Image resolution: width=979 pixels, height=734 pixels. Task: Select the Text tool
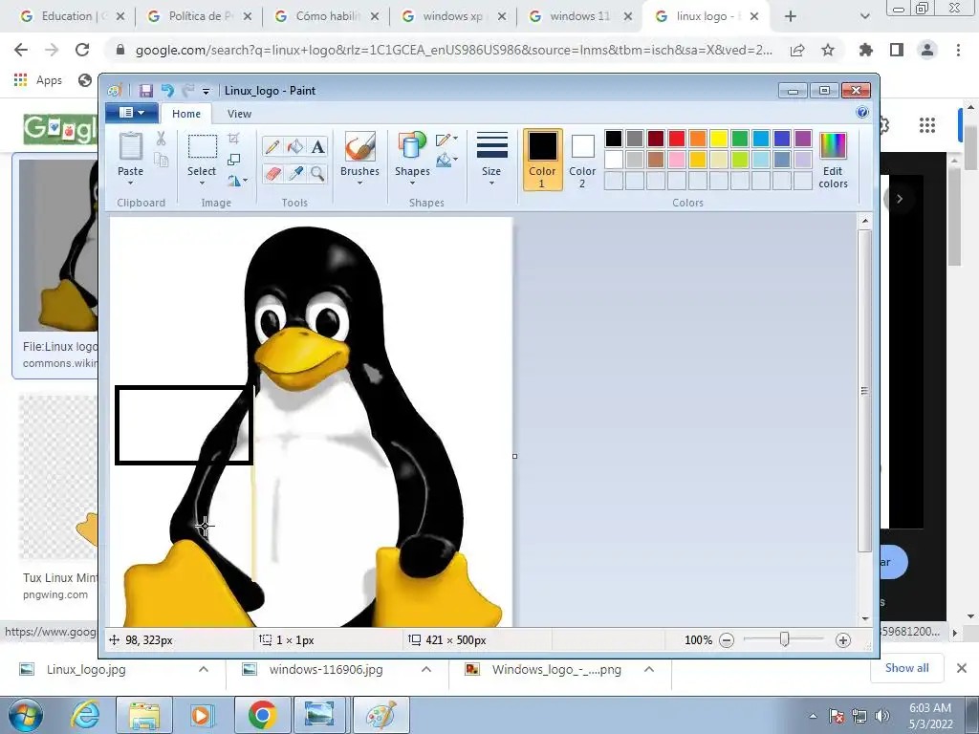click(317, 146)
